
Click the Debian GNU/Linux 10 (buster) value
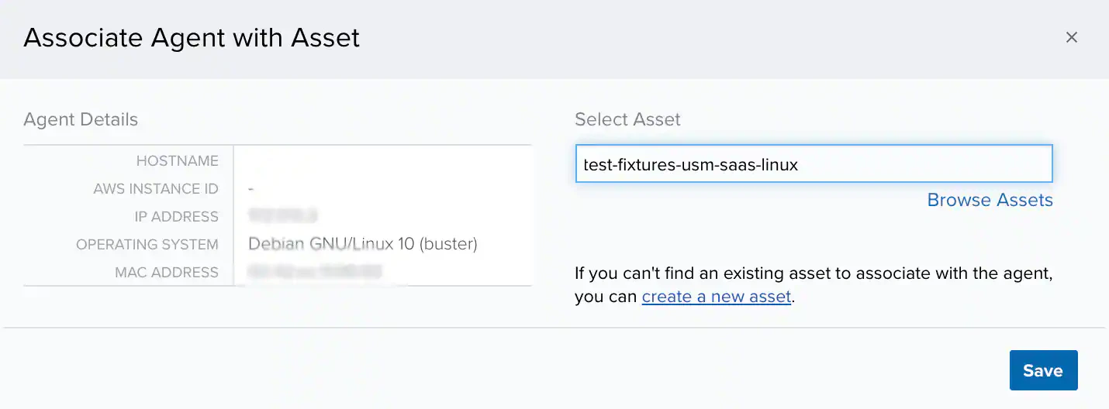pyautogui.click(x=362, y=245)
